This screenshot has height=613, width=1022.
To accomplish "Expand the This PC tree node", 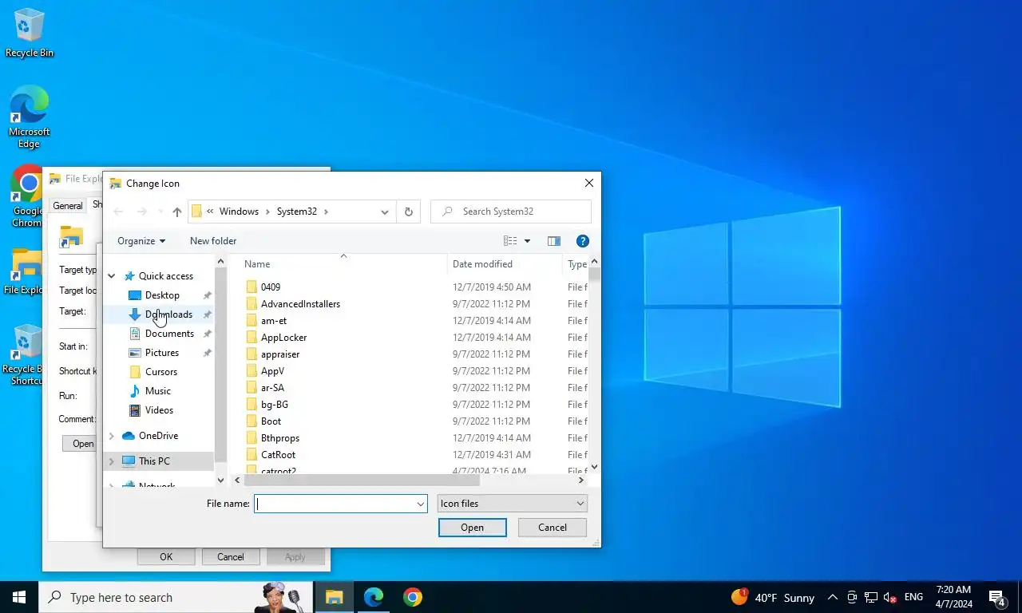I will (112, 461).
